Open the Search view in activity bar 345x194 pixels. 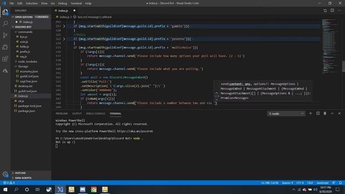[x=5, y=23]
